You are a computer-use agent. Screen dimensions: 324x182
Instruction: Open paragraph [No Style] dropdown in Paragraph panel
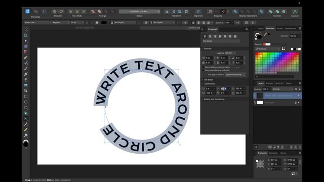(221, 41)
